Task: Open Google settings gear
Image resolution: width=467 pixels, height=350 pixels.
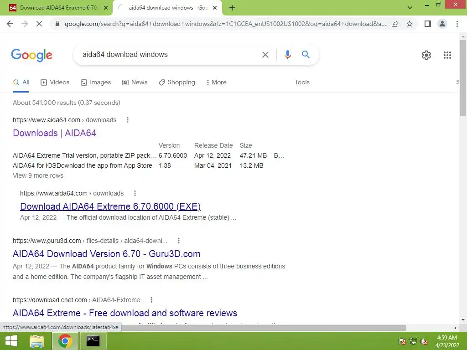Action: (426, 55)
